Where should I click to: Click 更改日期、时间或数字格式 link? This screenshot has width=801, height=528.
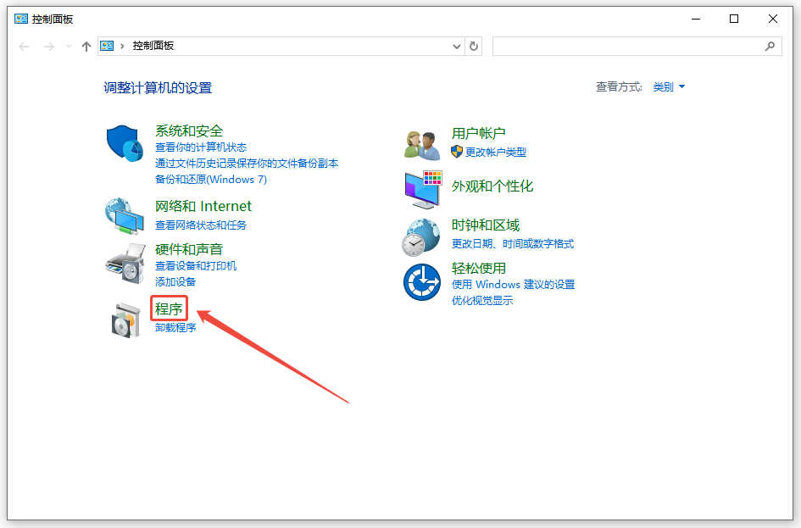(512, 244)
